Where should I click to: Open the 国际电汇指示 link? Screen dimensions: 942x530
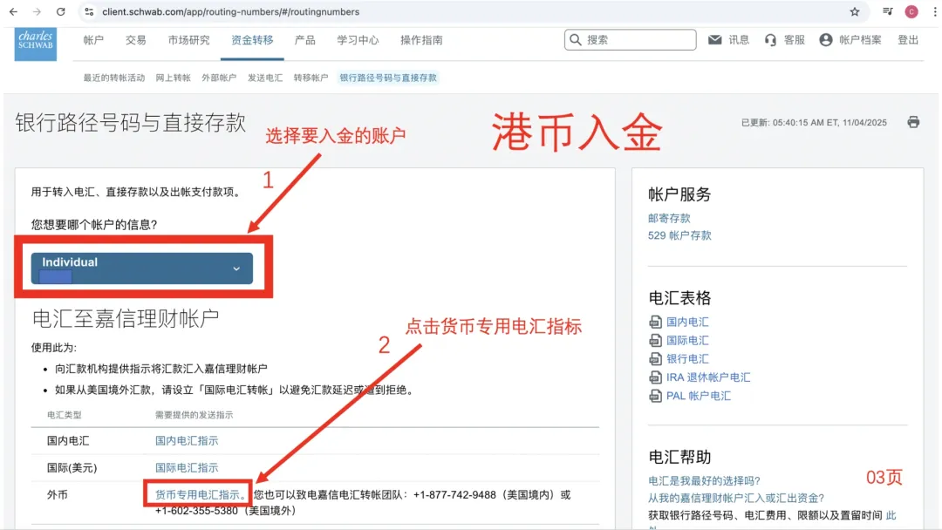(x=187, y=467)
